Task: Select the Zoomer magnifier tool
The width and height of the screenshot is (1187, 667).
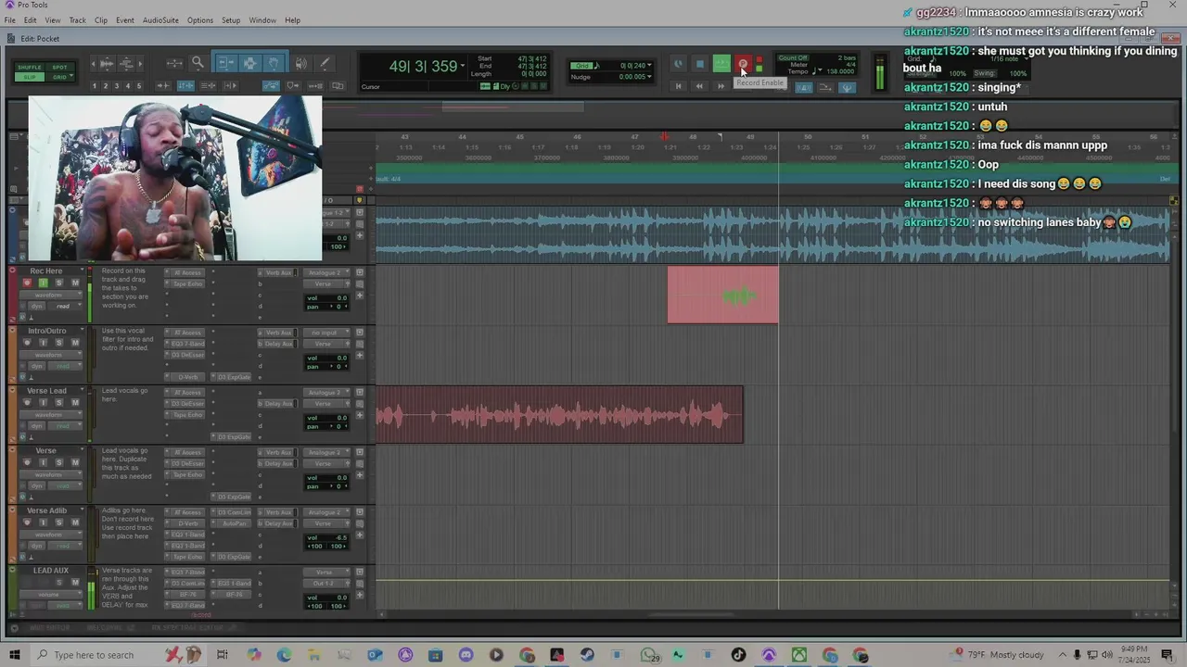Action: tap(198, 64)
